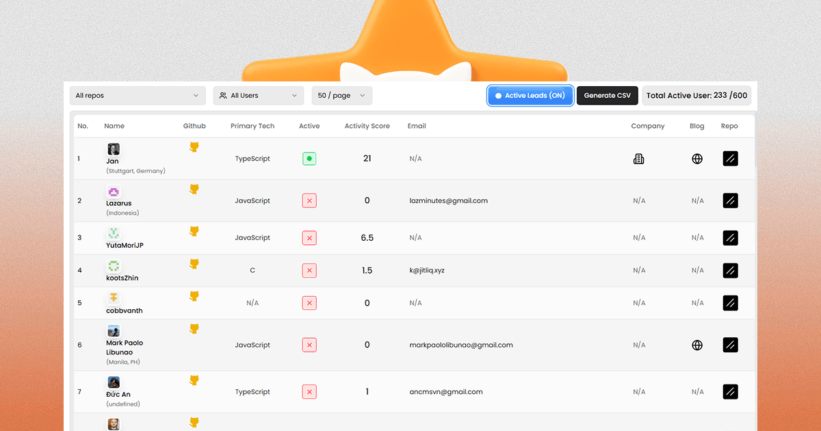Click the GitHub cat icon for Lazarus
This screenshot has height=431, width=821.
(x=194, y=188)
